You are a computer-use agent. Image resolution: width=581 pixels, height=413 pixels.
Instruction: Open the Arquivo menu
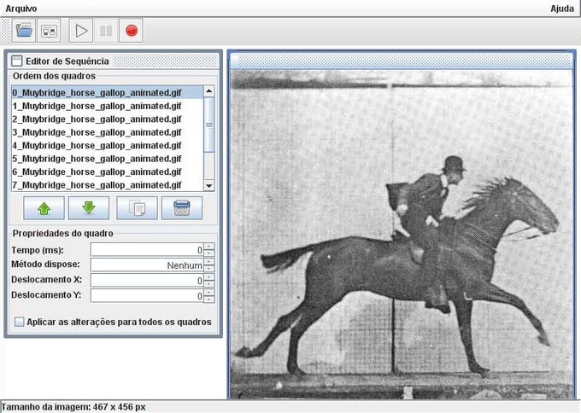21,9
